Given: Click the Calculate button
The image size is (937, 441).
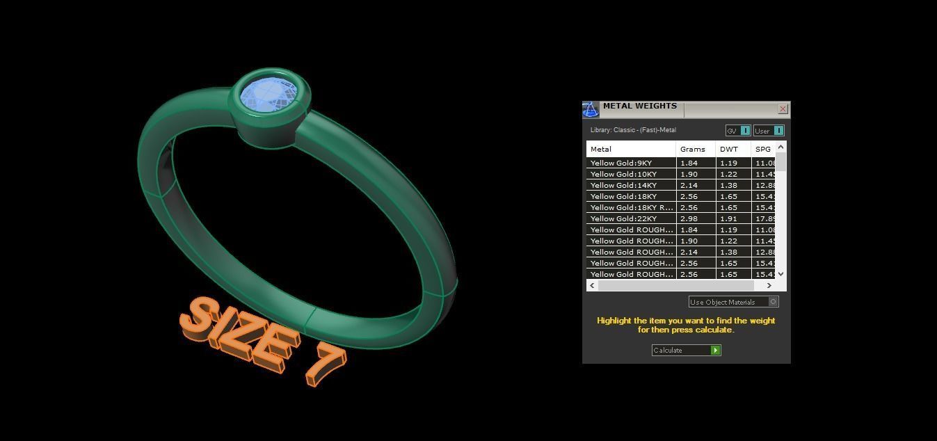Looking at the screenshot, I should (x=686, y=350).
